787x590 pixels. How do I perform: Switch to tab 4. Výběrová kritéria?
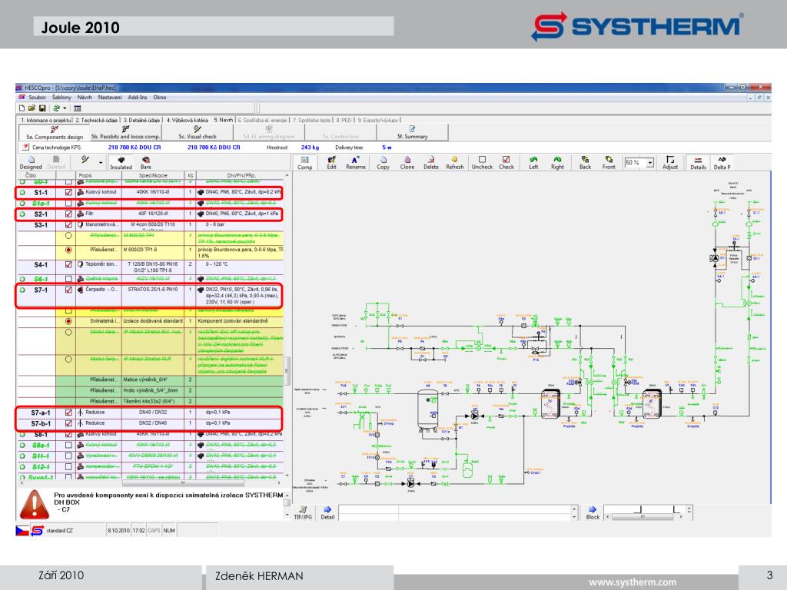(188, 121)
